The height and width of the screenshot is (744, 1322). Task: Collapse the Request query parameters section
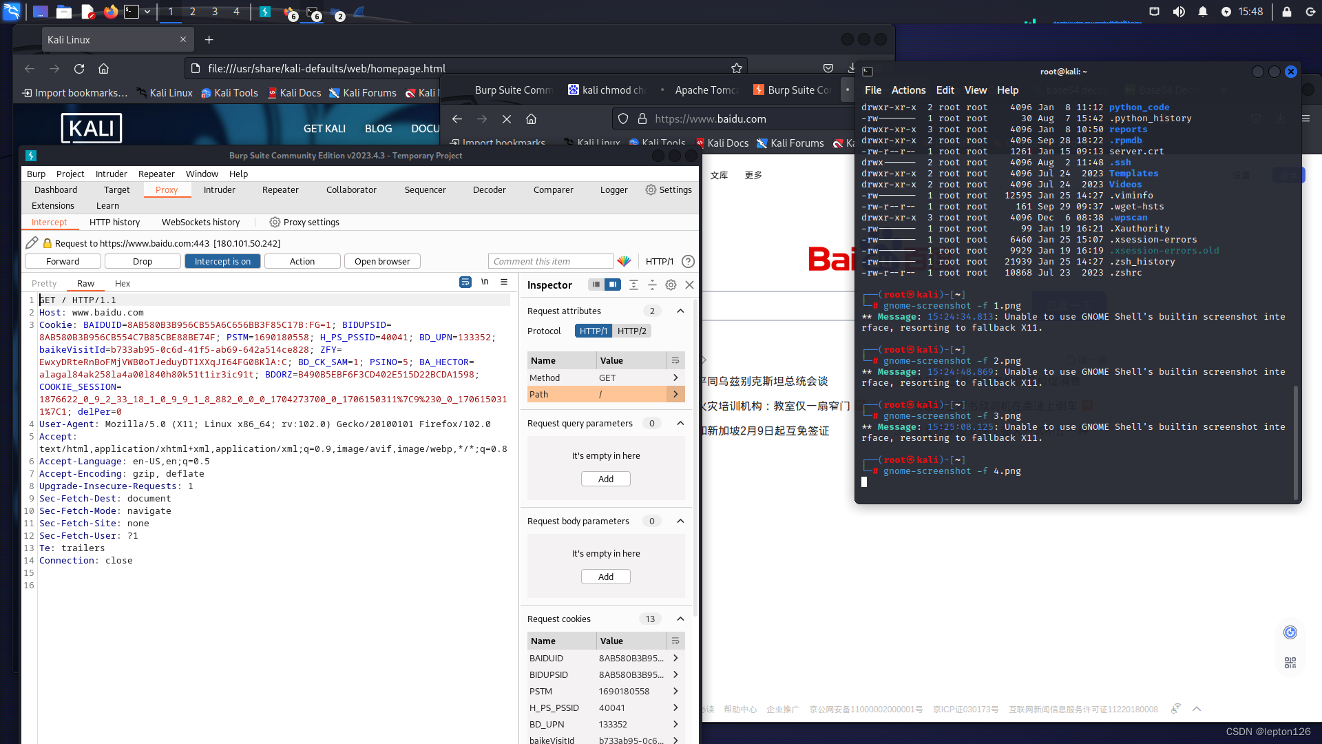[x=680, y=423]
